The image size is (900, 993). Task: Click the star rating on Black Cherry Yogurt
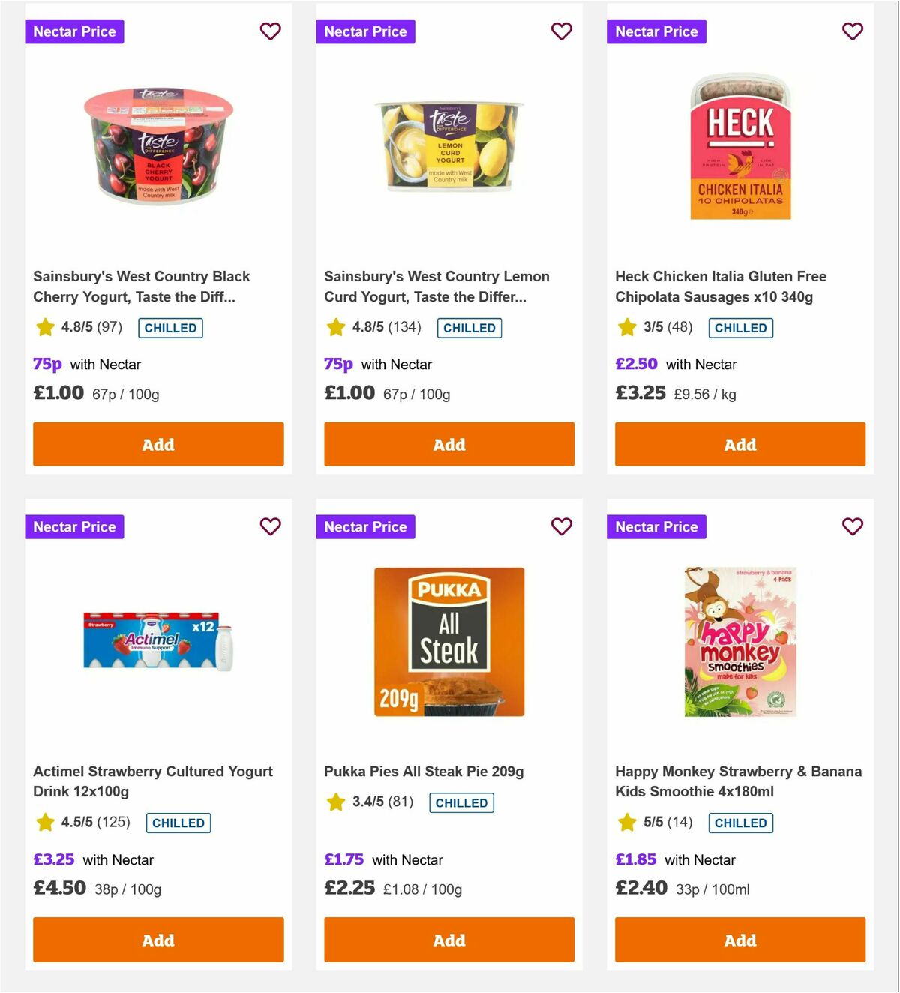pos(45,327)
